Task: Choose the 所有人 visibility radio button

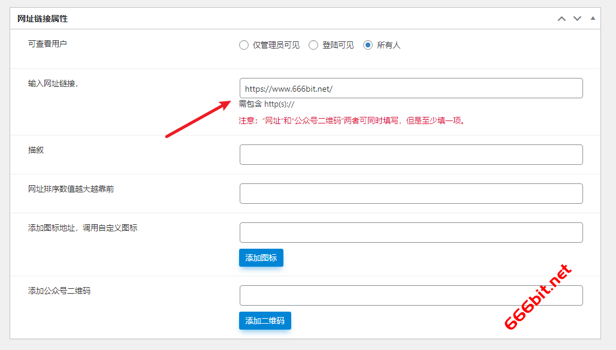Action: 368,45
